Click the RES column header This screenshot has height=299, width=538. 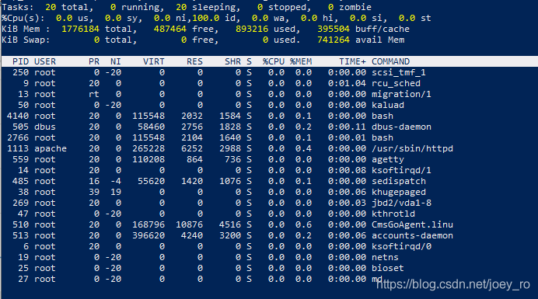point(194,61)
